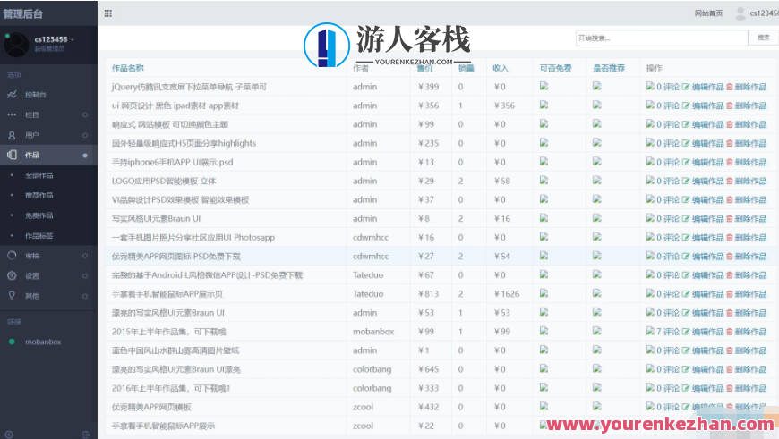Screen dimensions: 779x439
Task: Expand 审核 using its circle indicator
Action: tap(85, 256)
